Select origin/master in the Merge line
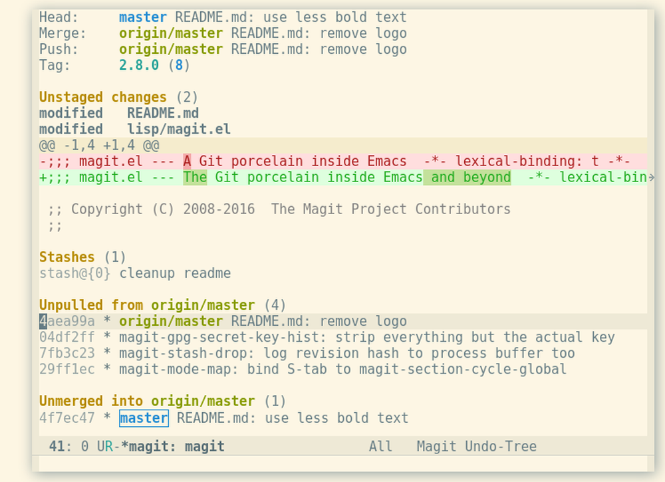Viewport: 665px width, 482px height. pyautogui.click(x=171, y=33)
